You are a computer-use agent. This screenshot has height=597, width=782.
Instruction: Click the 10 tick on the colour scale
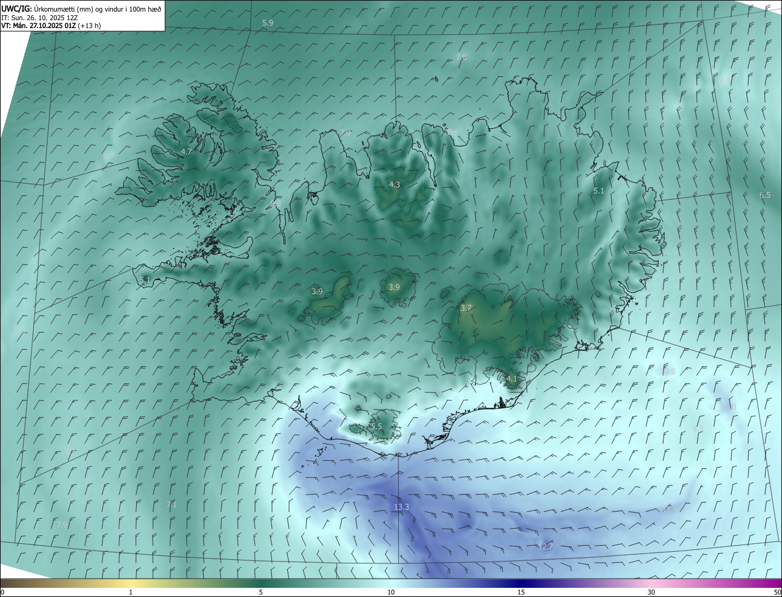[x=391, y=592]
